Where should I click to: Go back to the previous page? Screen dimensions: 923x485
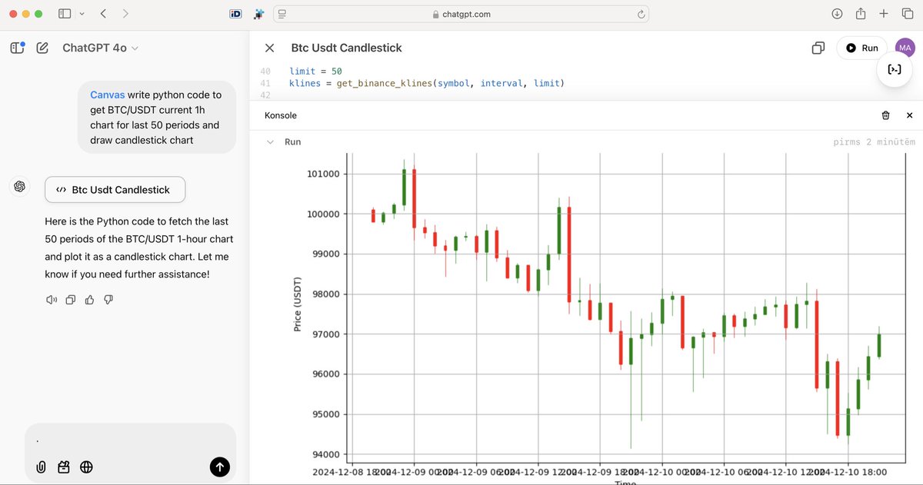pyautogui.click(x=104, y=14)
